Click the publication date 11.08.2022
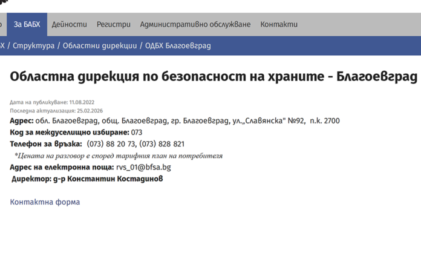 pos(82,102)
